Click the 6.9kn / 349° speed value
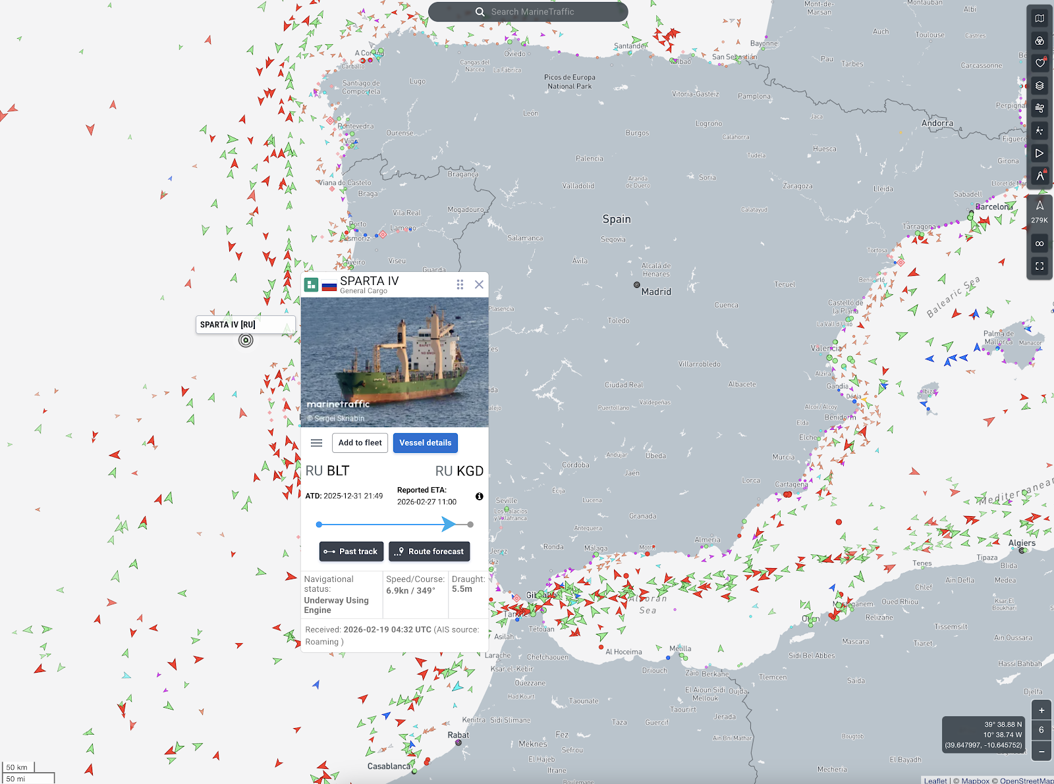The width and height of the screenshot is (1054, 784). [410, 590]
